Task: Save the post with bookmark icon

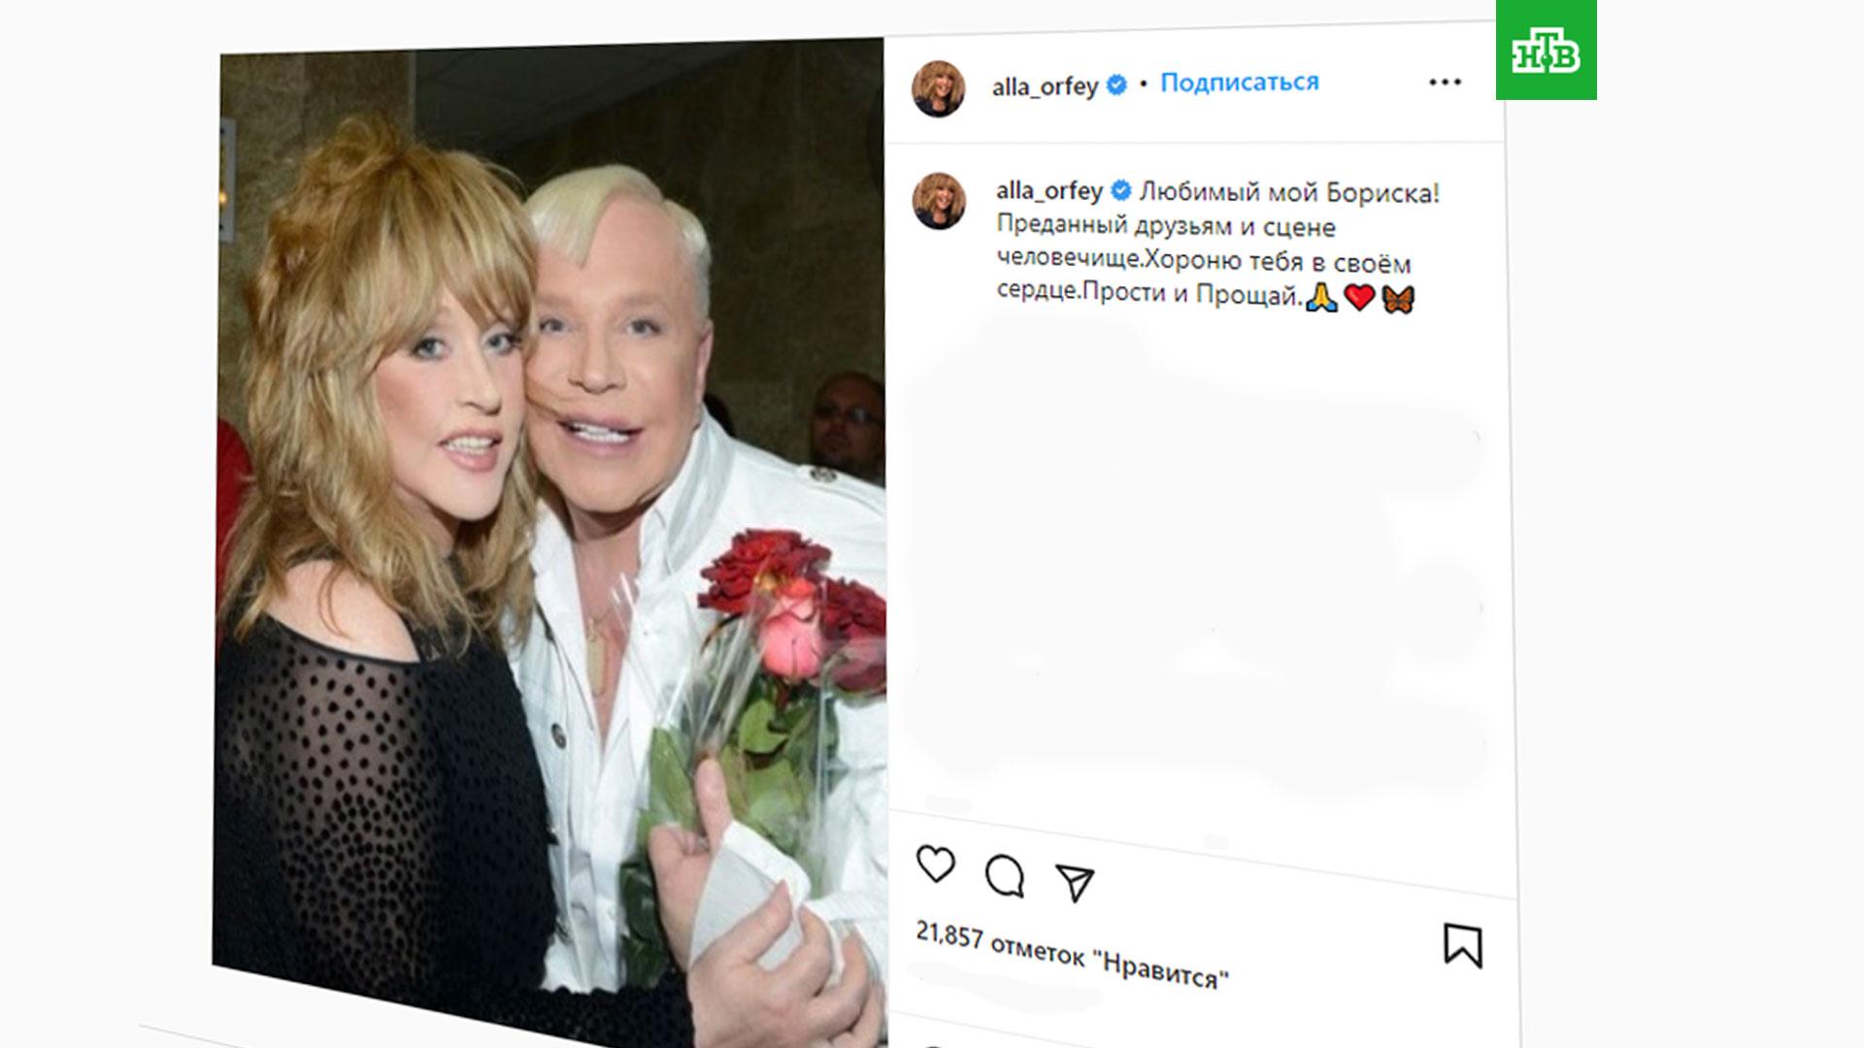Action: click(1462, 944)
